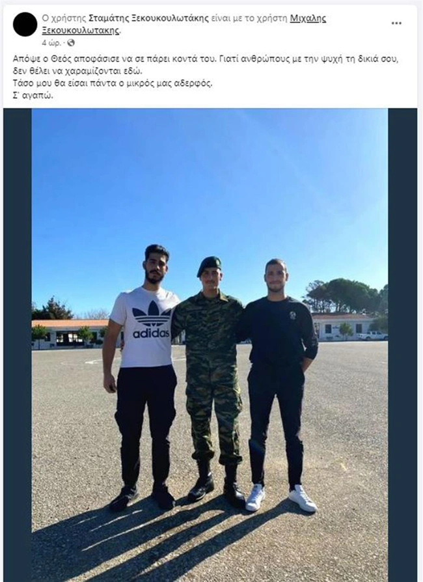Click the man in black sweatshirt

click(280, 382)
